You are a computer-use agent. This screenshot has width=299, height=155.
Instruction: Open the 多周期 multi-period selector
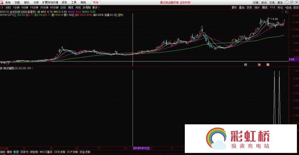pyautogui.click(x=86, y=7)
